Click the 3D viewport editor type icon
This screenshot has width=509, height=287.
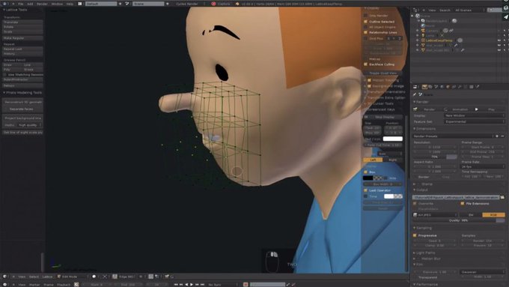pyautogui.click(x=5, y=277)
